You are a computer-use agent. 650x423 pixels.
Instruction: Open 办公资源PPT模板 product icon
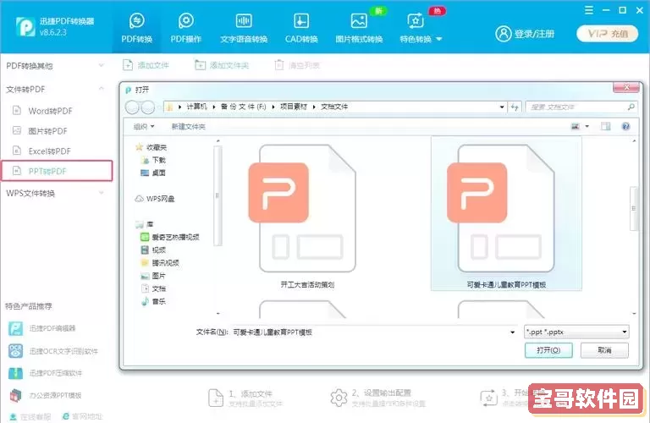tap(16, 395)
